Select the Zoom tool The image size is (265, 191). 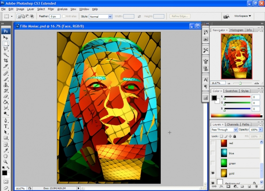6,162
